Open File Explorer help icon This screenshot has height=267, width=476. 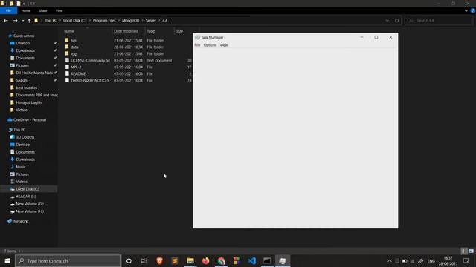click(x=473, y=10)
